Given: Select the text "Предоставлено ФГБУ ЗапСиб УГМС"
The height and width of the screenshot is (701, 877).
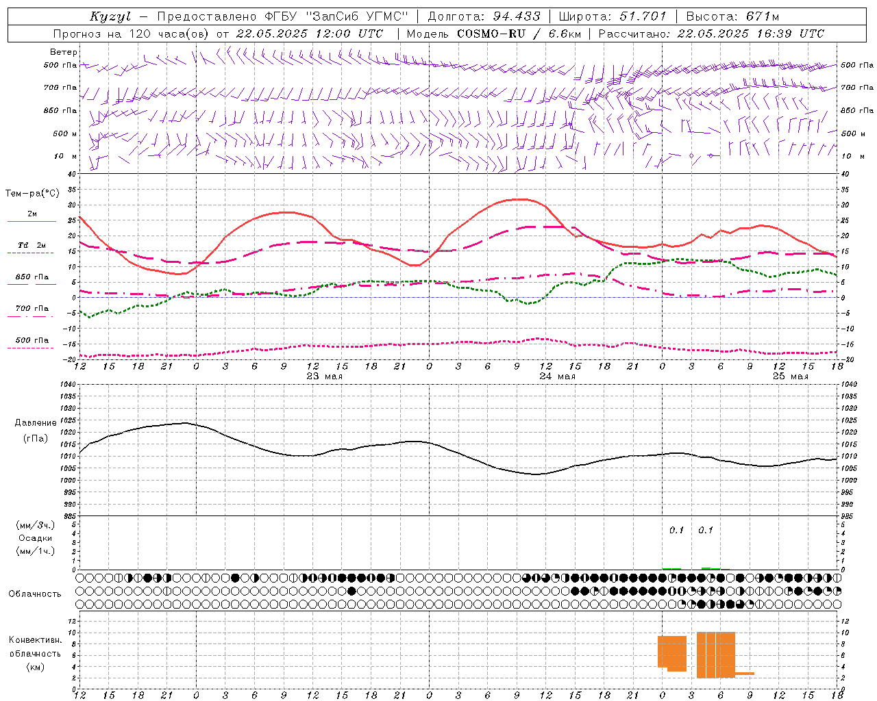Looking at the screenshot, I should tap(283, 16).
